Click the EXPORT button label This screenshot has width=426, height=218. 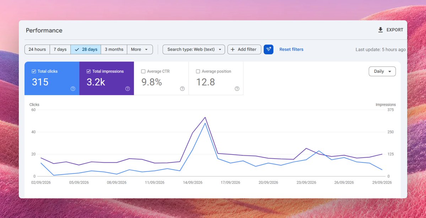pyautogui.click(x=395, y=30)
